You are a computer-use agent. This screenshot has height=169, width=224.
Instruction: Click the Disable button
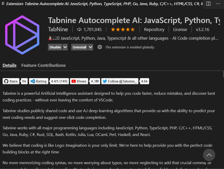55,47
